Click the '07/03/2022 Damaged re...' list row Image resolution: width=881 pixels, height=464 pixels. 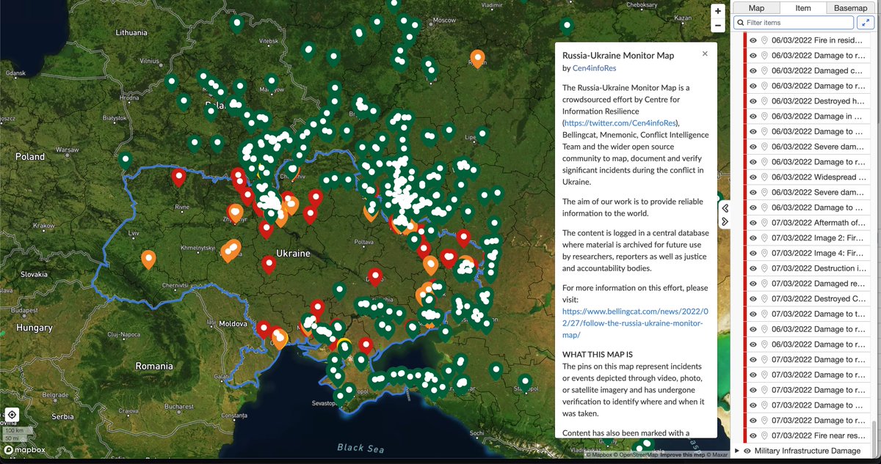click(809, 283)
